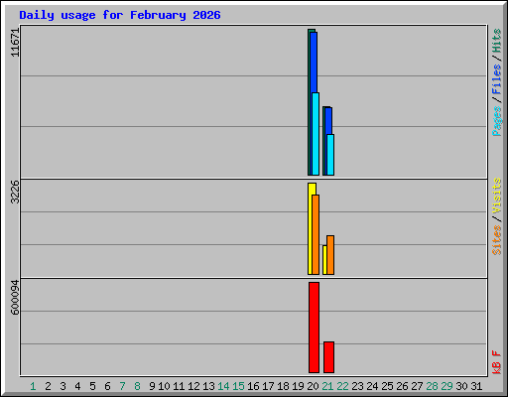This screenshot has width=508, height=397.
Task: Click the orange Sites legend label
Action: coord(496,240)
